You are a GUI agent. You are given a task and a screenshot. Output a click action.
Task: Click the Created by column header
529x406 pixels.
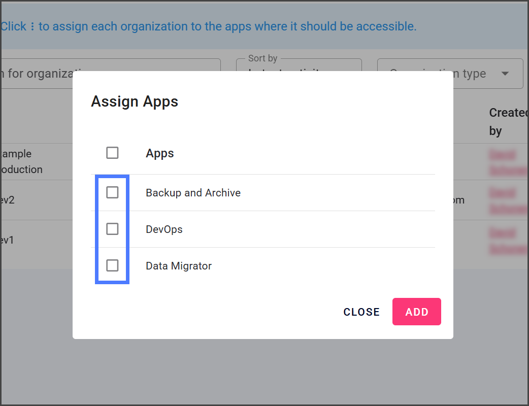(x=508, y=122)
